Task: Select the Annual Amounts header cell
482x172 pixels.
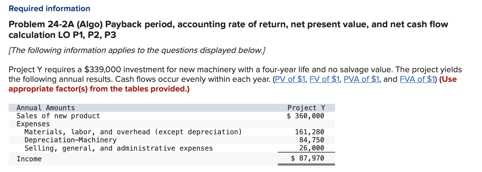Action: pos(46,108)
